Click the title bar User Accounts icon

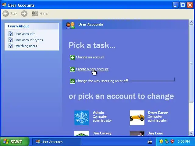point(4,5)
